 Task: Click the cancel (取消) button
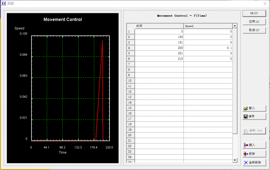tap(254, 30)
